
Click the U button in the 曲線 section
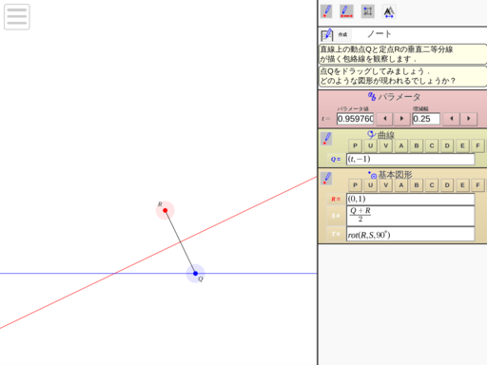click(x=370, y=145)
